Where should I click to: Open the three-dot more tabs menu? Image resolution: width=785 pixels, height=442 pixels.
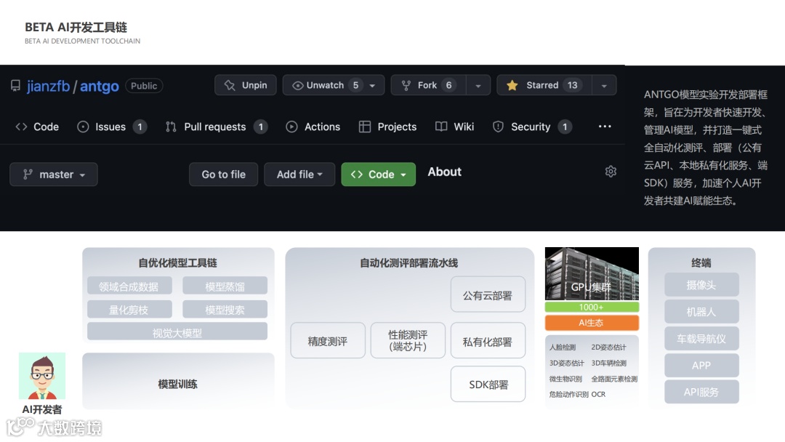pos(605,126)
